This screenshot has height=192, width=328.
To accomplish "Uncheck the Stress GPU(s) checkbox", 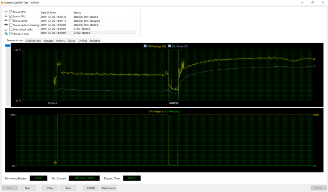I will pos(11,34).
